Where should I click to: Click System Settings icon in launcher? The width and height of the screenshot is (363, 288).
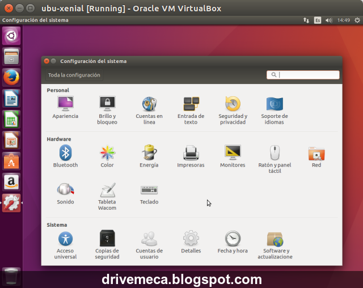[x=11, y=203]
